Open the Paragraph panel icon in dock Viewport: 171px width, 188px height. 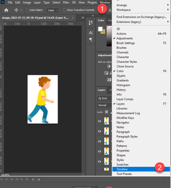pos(90,39)
